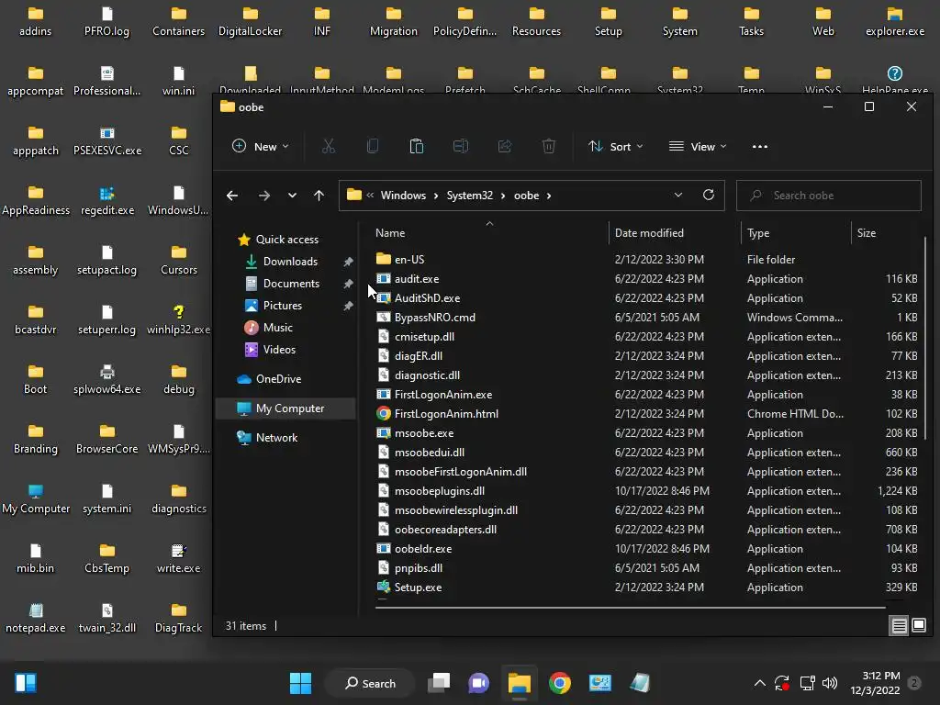Open the Chat app on taskbar

[478, 683]
